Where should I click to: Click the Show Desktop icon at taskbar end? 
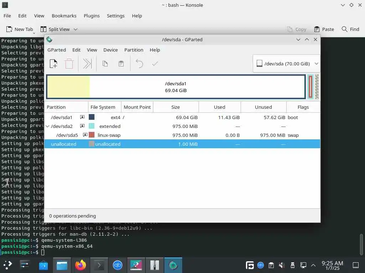click(355, 265)
